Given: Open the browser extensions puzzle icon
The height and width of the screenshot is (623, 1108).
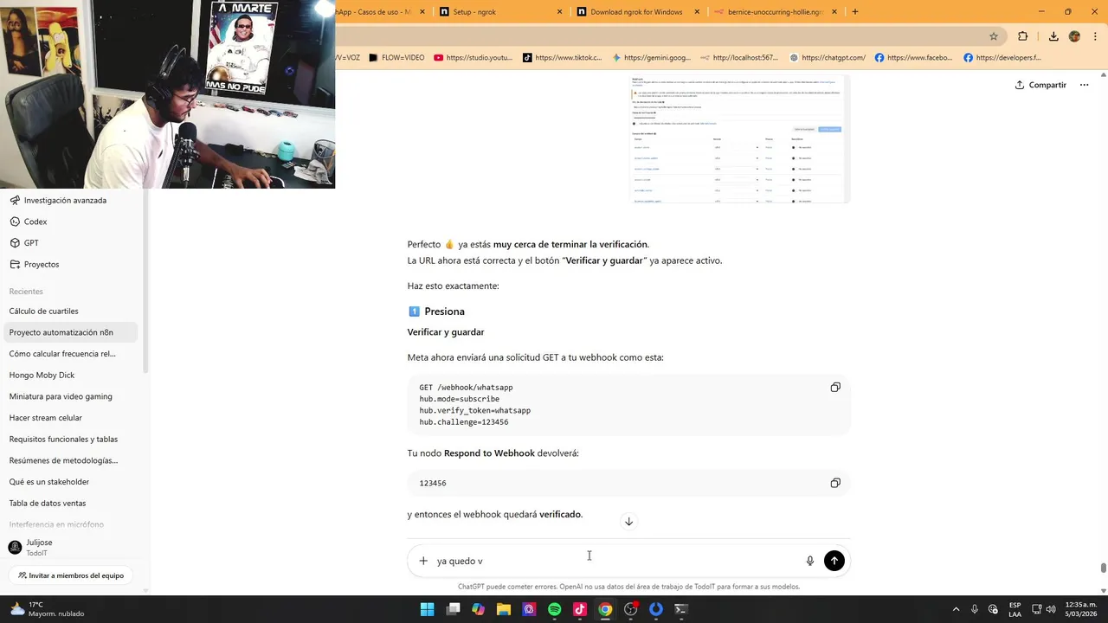Looking at the screenshot, I should [1023, 36].
